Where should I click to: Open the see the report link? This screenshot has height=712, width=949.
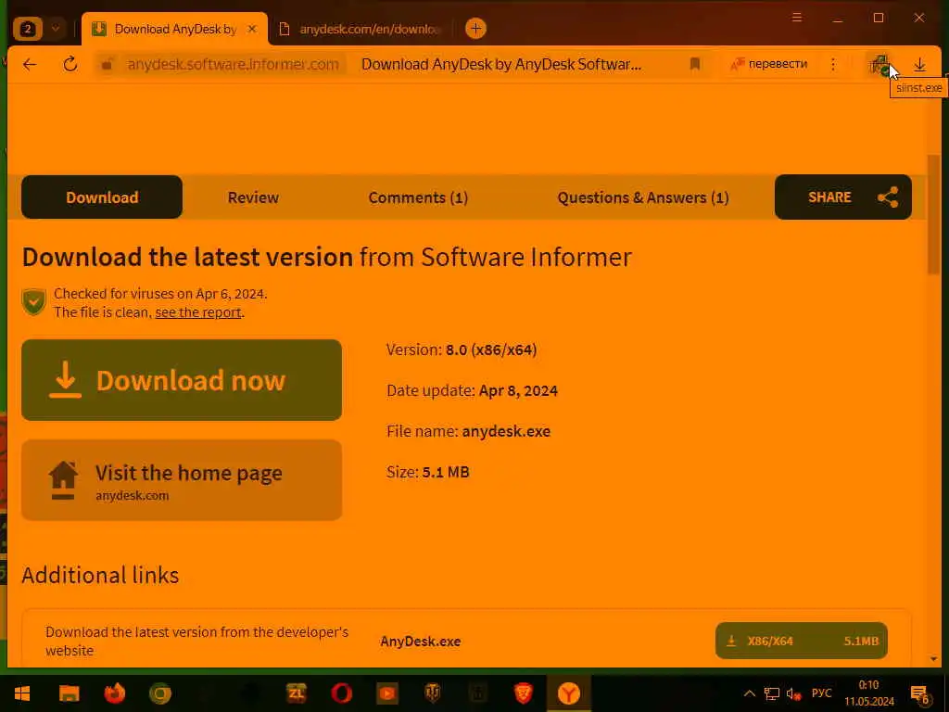coord(198,312)
